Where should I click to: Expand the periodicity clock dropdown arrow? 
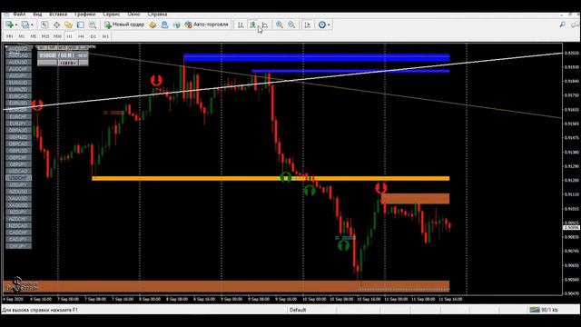click(x=329, y=25)
